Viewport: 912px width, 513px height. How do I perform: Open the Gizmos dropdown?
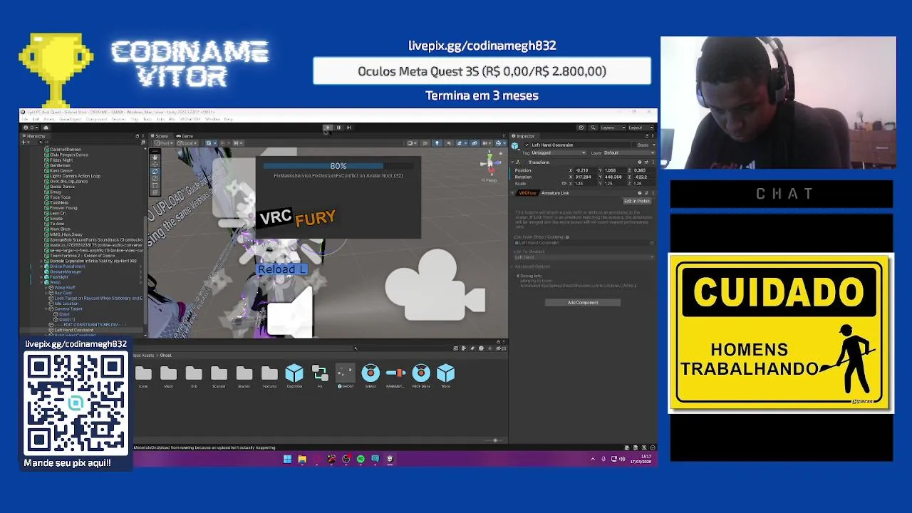tap(499, 143)
